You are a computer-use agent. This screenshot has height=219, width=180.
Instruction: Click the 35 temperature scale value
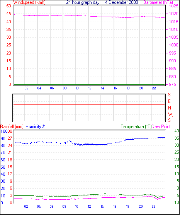click(177, 138)
